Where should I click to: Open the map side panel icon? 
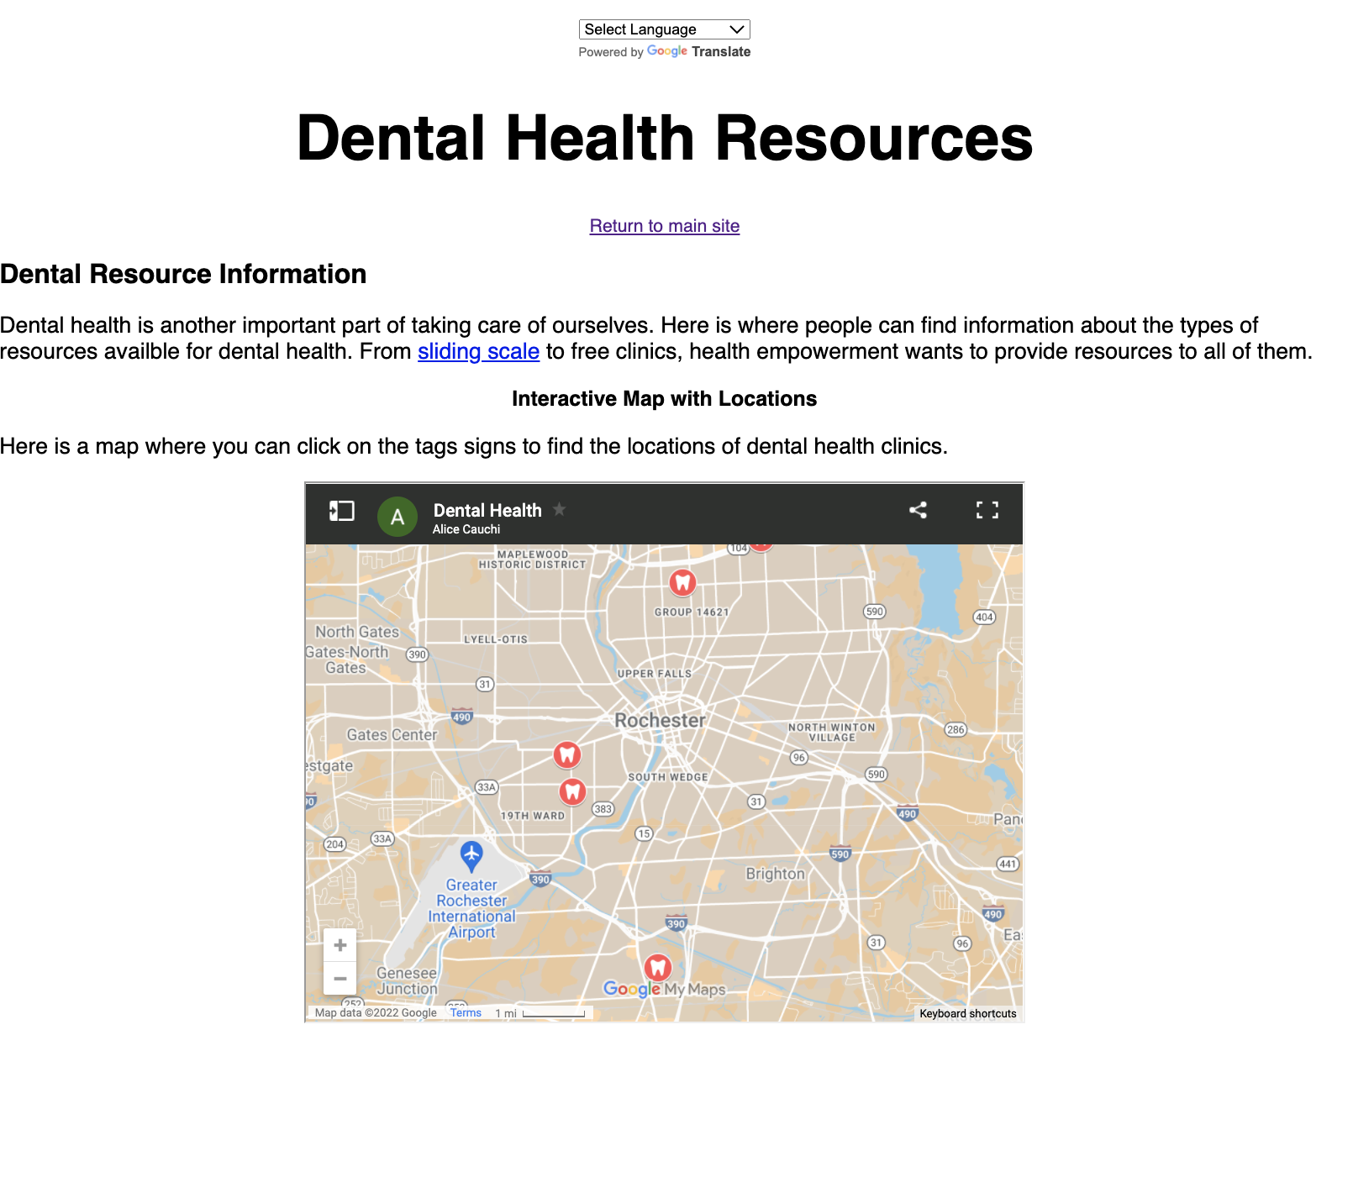click(340, 509)
